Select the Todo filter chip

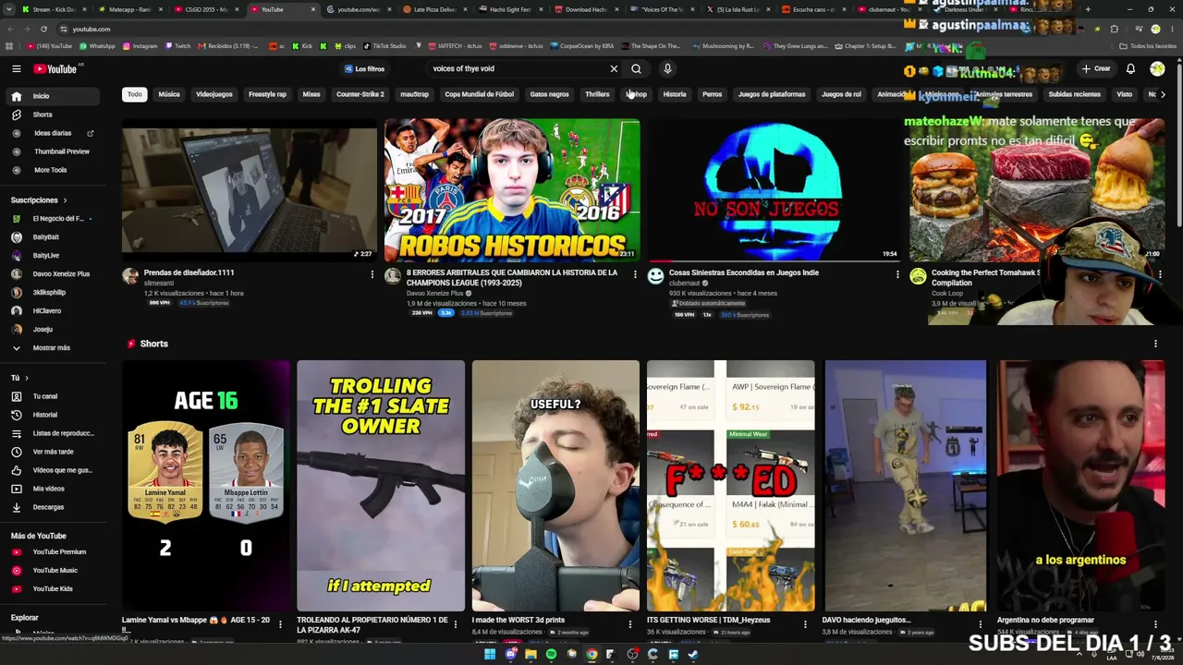[135, 94]
